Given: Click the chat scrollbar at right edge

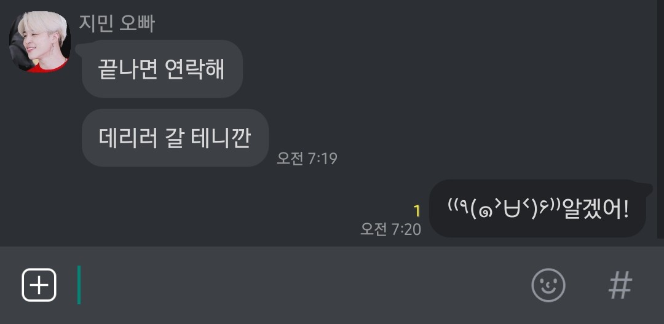Looking at the screenshot, I should pyautogui.click(x=660, y=119).
